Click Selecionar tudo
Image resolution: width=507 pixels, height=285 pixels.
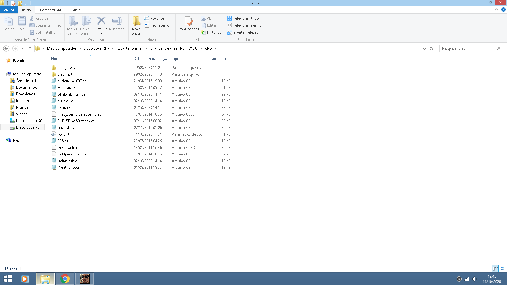tap(243, 18)
